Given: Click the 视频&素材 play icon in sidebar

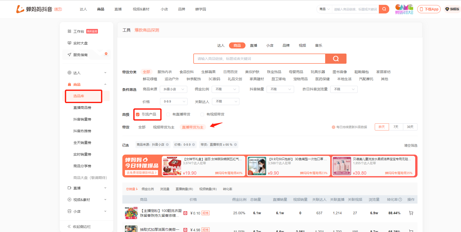Looking at the screenshot, I should [x=69, y=200].
